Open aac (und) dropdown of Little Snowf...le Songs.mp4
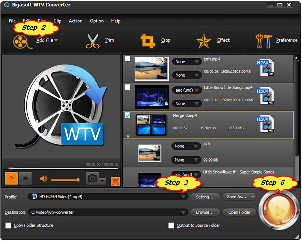The height and width of the screenshot is (241, 302). [187, 90]
